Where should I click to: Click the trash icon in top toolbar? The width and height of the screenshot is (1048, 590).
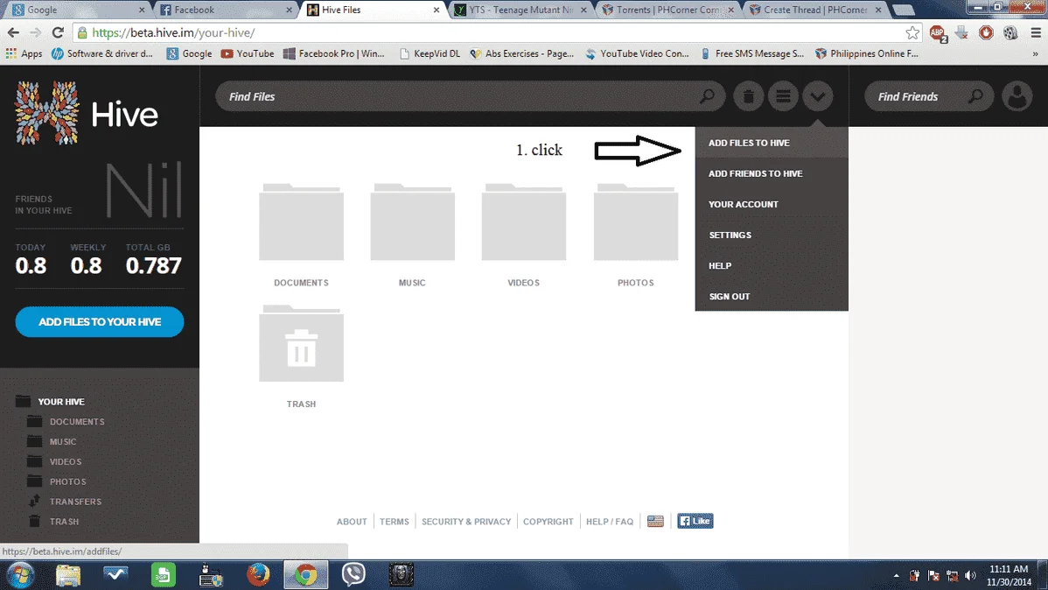[749, 97]
